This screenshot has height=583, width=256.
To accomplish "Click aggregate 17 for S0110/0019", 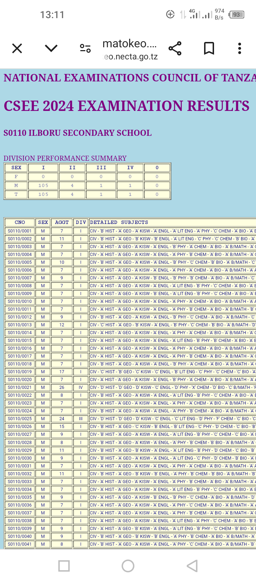I will pyautogui.click(x=62, y=372).
